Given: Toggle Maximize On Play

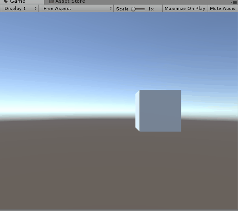Looking at the screenshot, I should 185,8.
